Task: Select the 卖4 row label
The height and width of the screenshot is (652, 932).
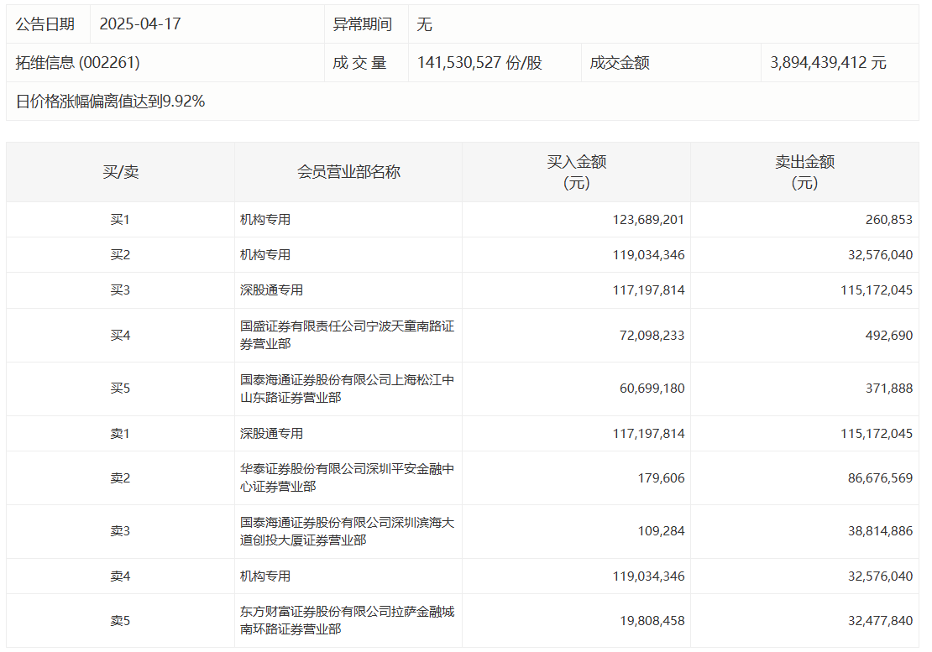Action: pyautogui.click(x=120, y=576)
